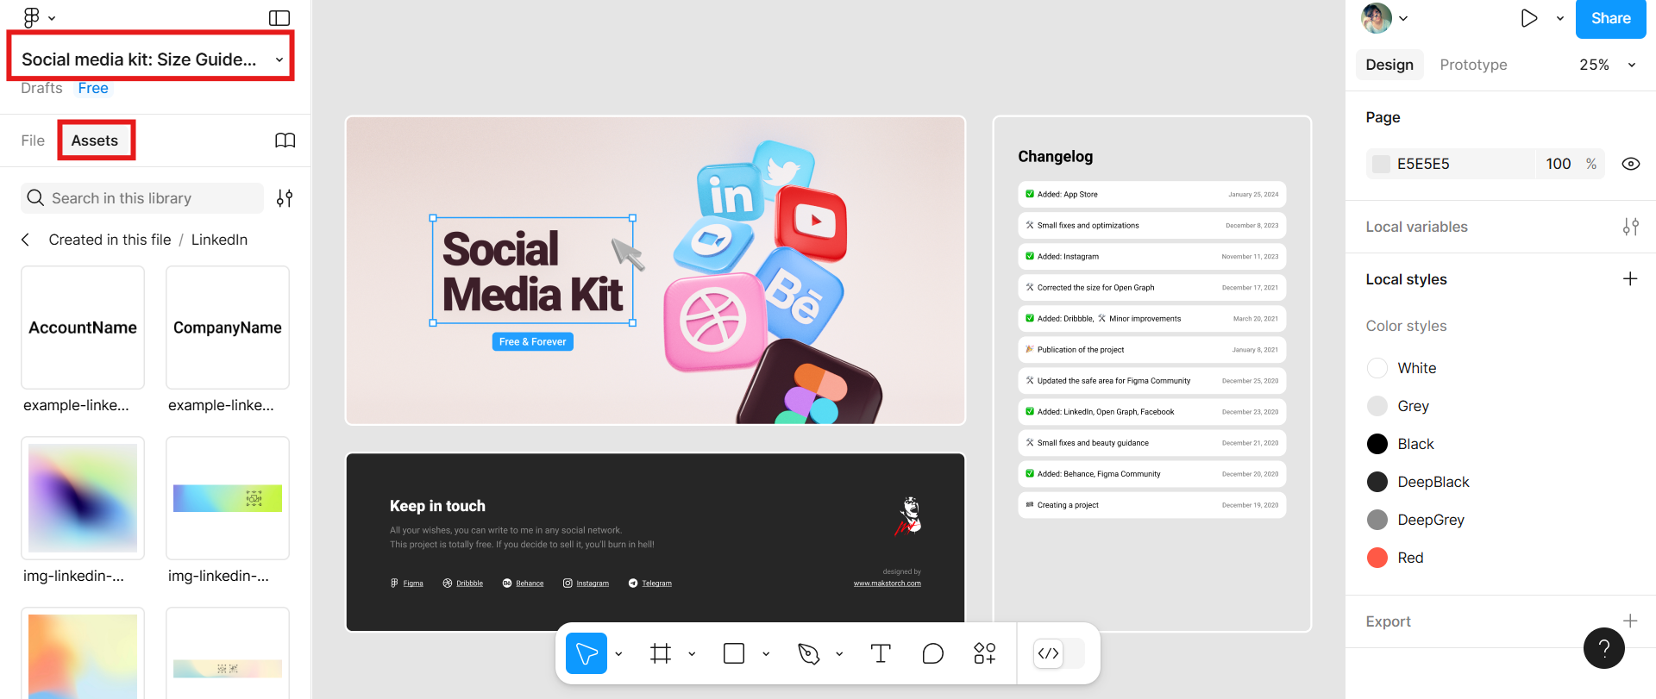Image resolution: width=1656 pixels, height=699 pixels.
Task: Select the DeepBlack color style
Action: coord(1418,482)
